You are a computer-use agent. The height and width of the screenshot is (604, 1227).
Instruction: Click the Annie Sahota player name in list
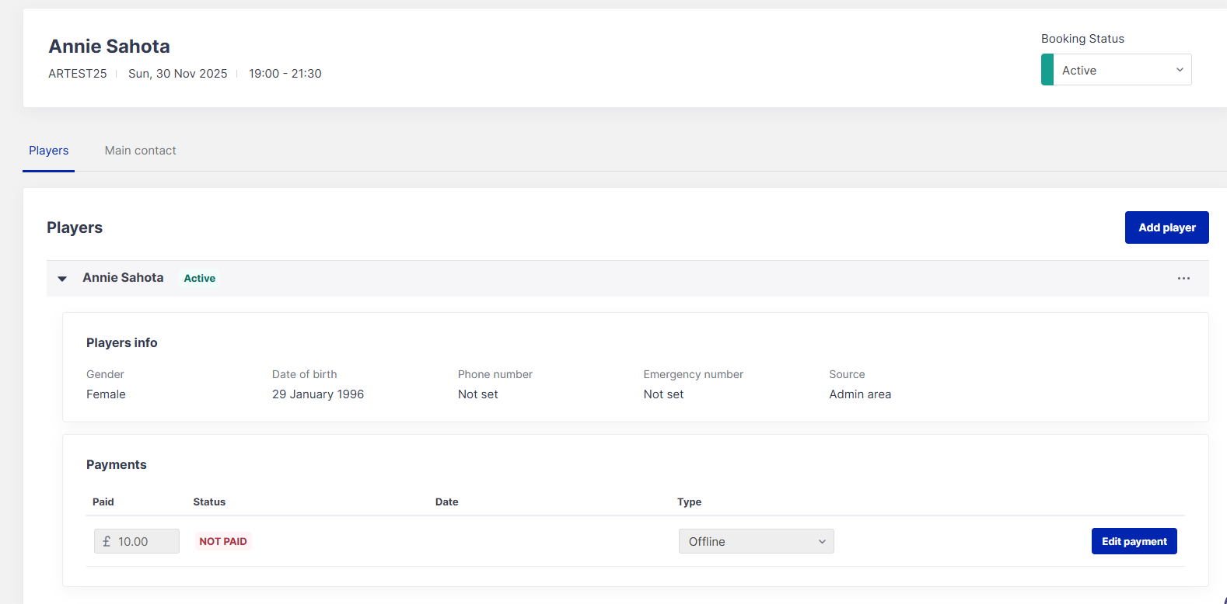point(123,278)
